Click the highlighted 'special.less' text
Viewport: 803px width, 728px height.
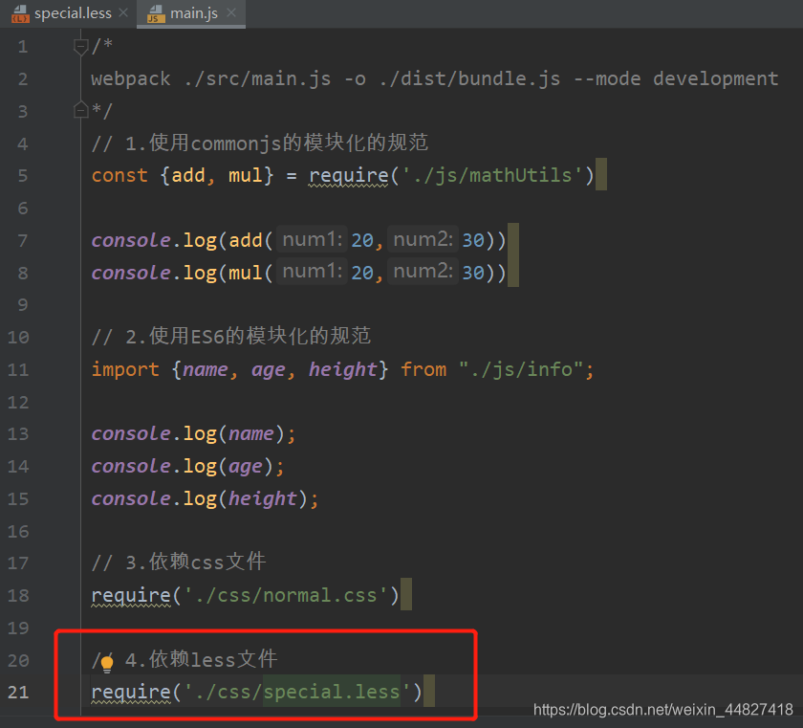coord(332,692)
